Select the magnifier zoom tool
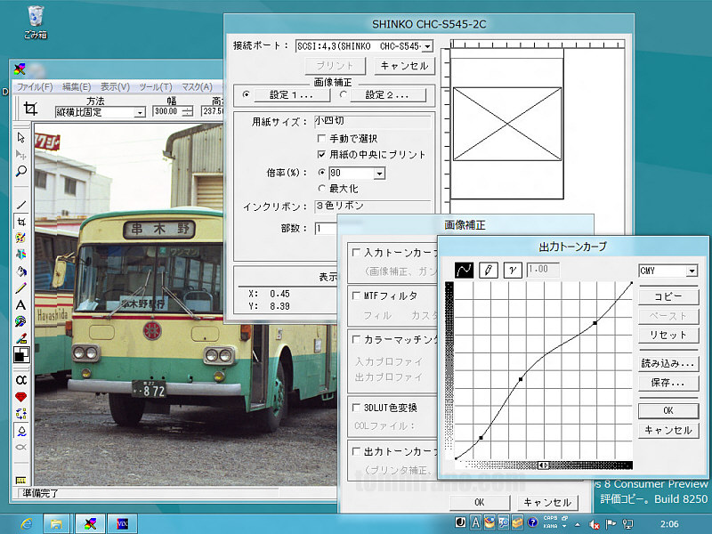The height and width of the screenshot is (534, 712). click(x=21, y=171)
